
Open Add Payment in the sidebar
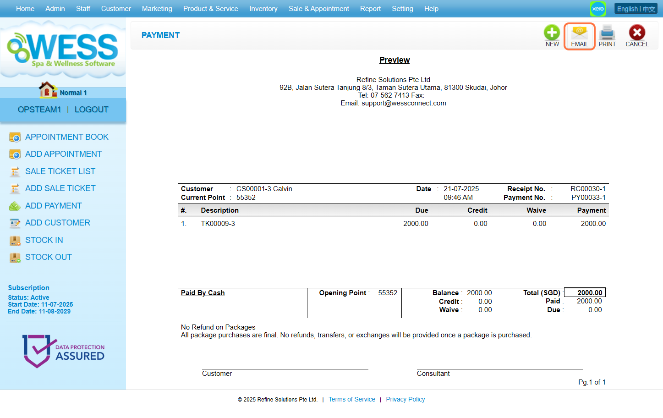point(53,206)
